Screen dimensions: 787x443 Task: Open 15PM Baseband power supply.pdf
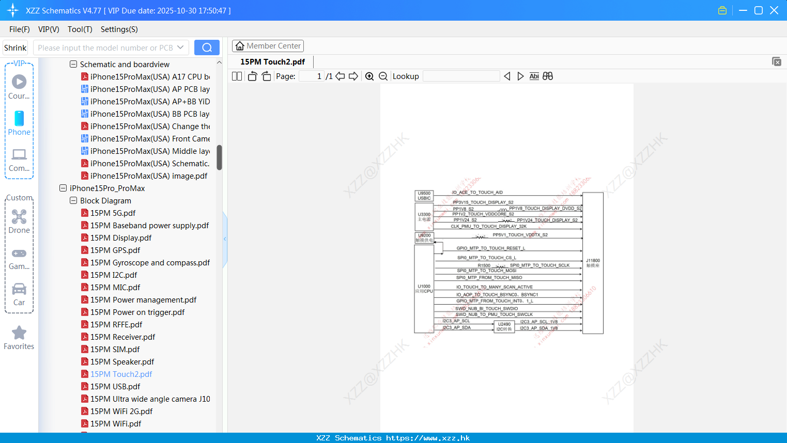pos(149,226)
